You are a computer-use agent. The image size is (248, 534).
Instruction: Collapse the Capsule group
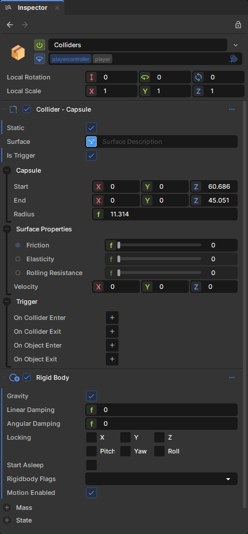6,170
